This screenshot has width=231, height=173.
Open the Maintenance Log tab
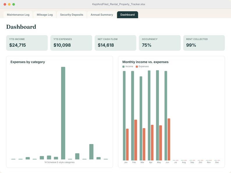click(18, 15)
